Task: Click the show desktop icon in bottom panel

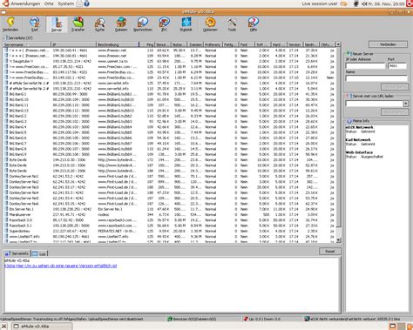Action: click(x=4, y=327)
